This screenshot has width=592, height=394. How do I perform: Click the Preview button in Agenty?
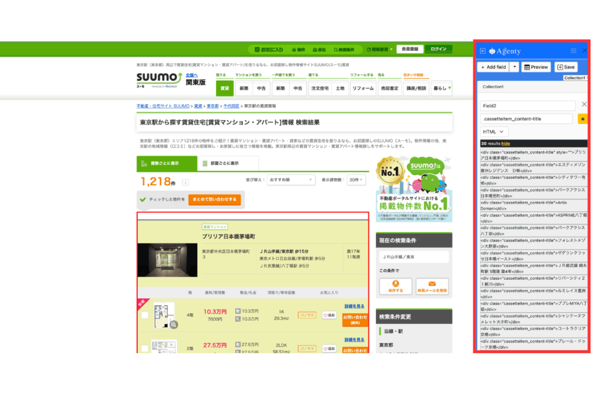535,67
